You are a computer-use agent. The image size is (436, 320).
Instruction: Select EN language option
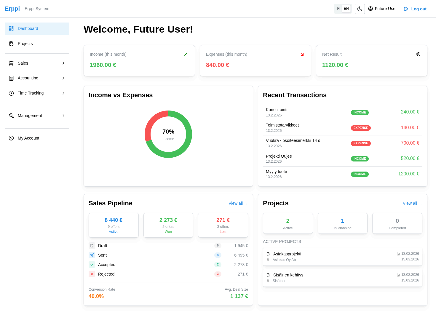[x=346, y=9]
